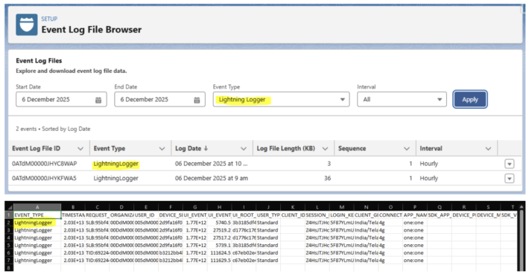The width and height of the screenshot is (529, 274).
Task: Click the spreadsheet select-all corner triangle
Action: [10, 207]
